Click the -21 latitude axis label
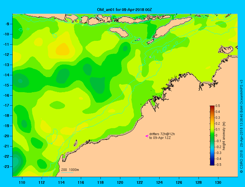 6,146
